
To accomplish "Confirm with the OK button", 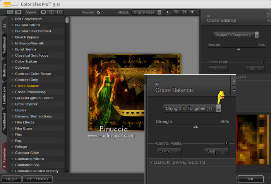I will [250, 179].
